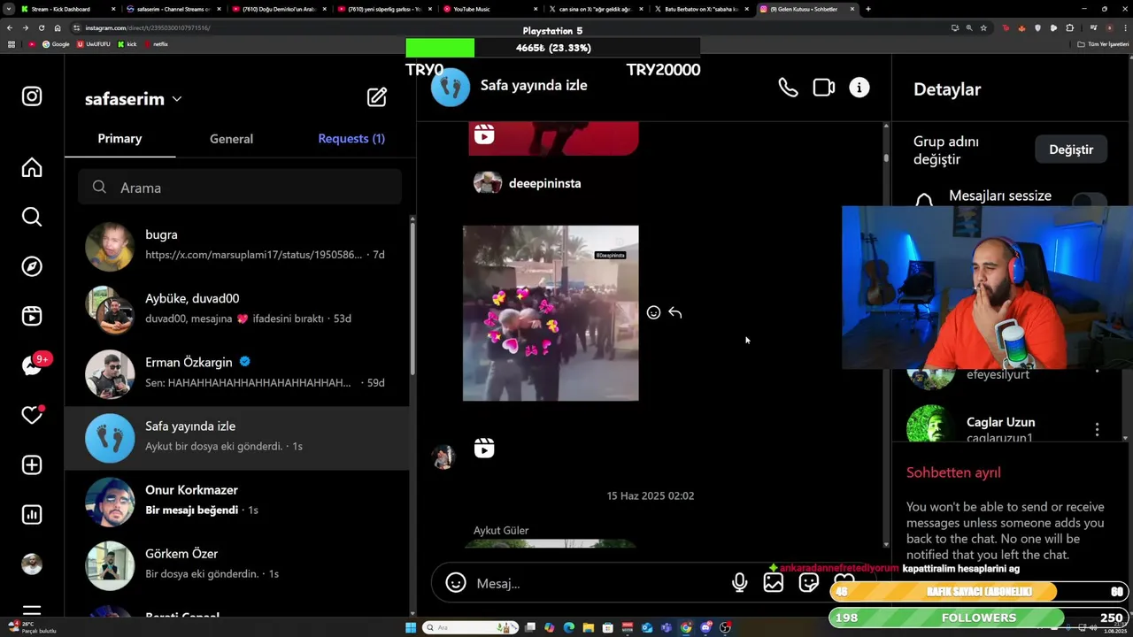The width and height of the screenshot is (1133, 637).
Task: Click chat messages vertical scrollbar
Action: (x=886, y=159)
